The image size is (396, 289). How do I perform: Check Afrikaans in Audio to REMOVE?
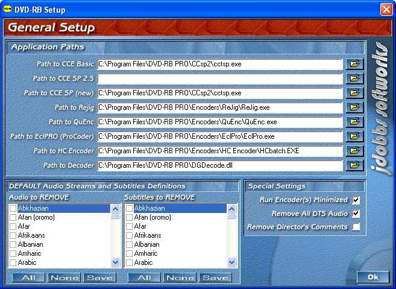[13, 235]
